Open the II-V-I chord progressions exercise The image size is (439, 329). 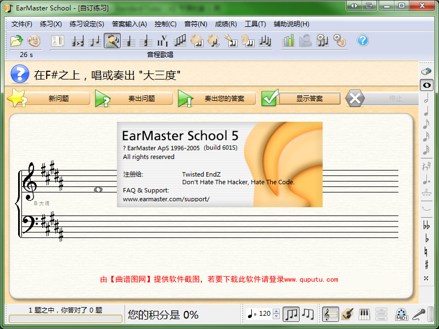click(x=162, y=41)
